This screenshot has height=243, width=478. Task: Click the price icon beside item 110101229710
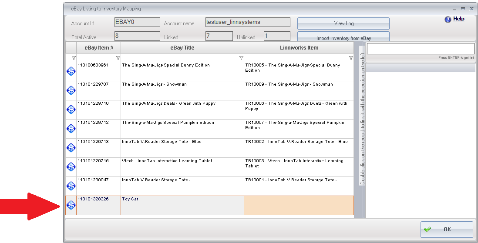pyautogui.click(x=71, y=109)
